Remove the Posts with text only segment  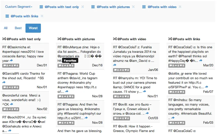[83, 7]
